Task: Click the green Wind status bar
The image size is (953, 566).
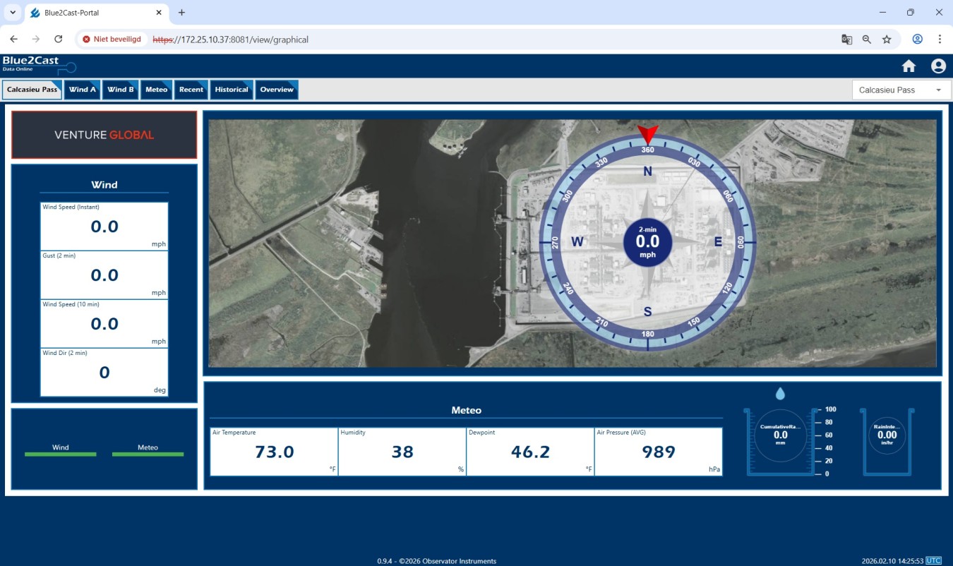Action: (x=61, y=454)
